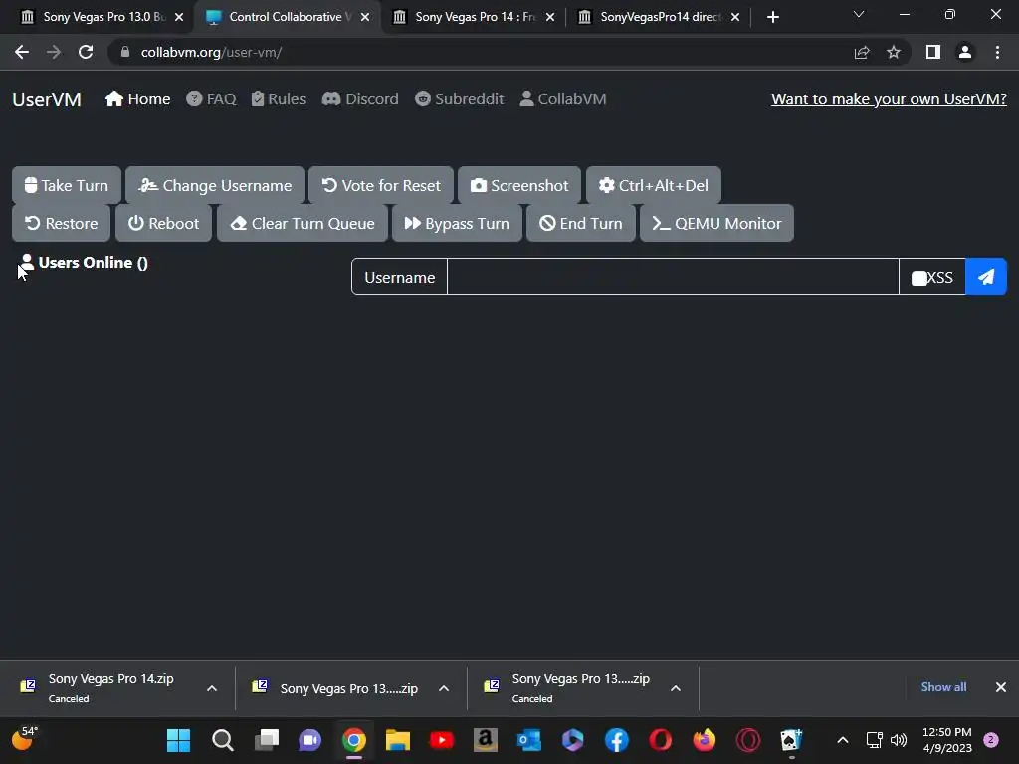Open Outlook from the taskbar

(x=529, y=740)
